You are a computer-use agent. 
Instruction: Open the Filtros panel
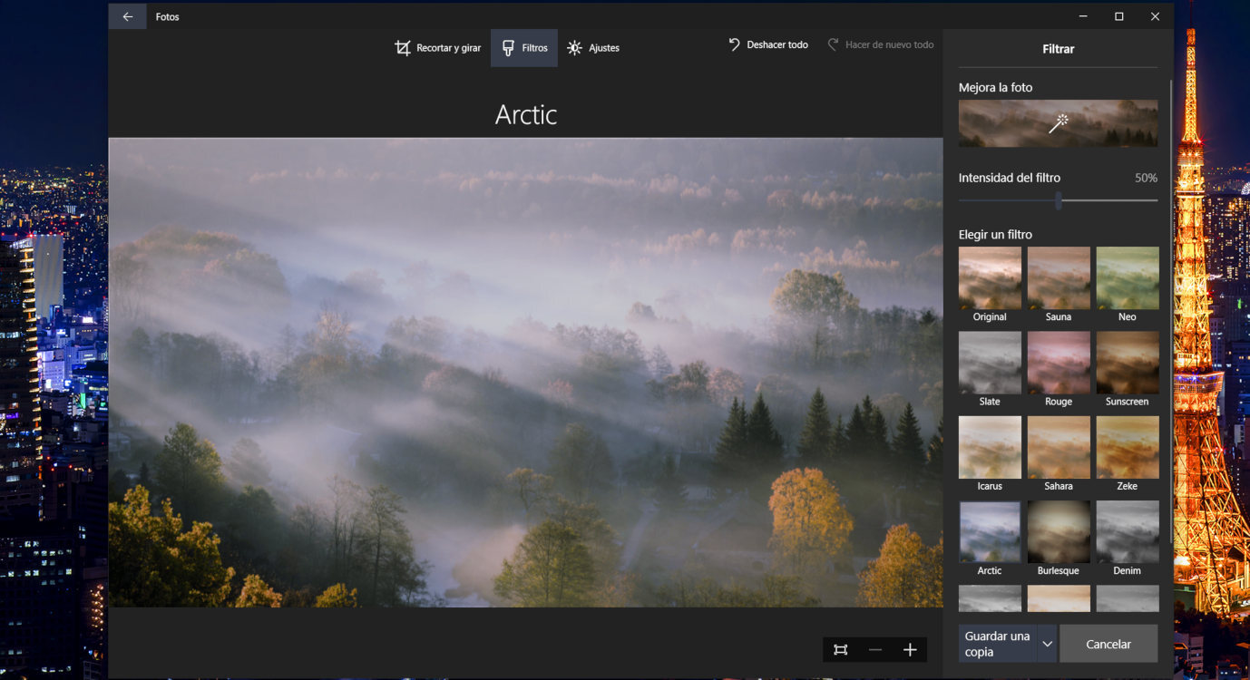(523, 47)
